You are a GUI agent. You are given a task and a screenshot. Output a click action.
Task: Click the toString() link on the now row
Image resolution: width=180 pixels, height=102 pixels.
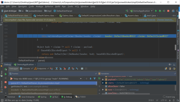(134, 90)
